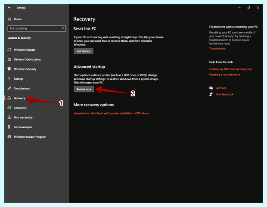
Task: Click the Get help link
Action: pyautogui.click(x=221, y=88)
